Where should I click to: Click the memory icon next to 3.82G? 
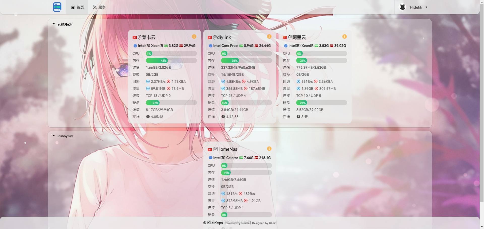pos(166,46)
